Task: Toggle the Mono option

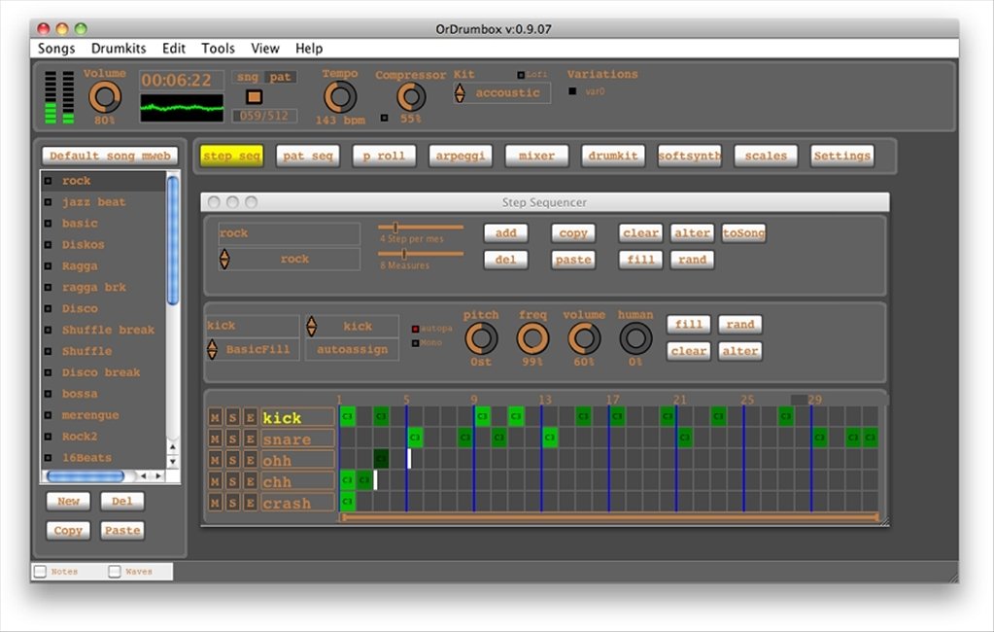Action: [415, 343]
